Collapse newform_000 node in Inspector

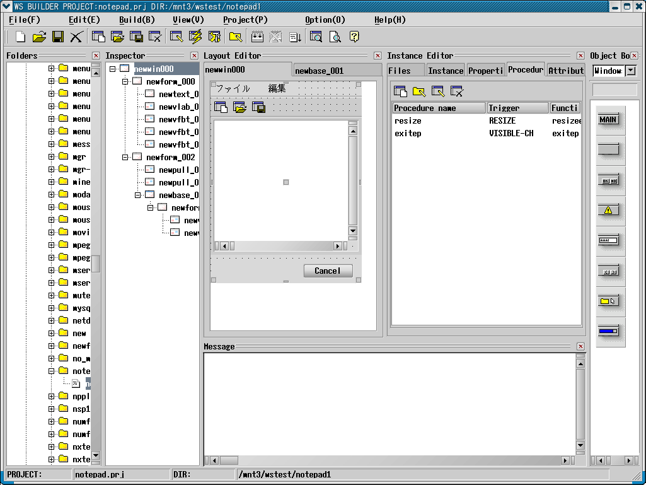(x=125, y=81)
